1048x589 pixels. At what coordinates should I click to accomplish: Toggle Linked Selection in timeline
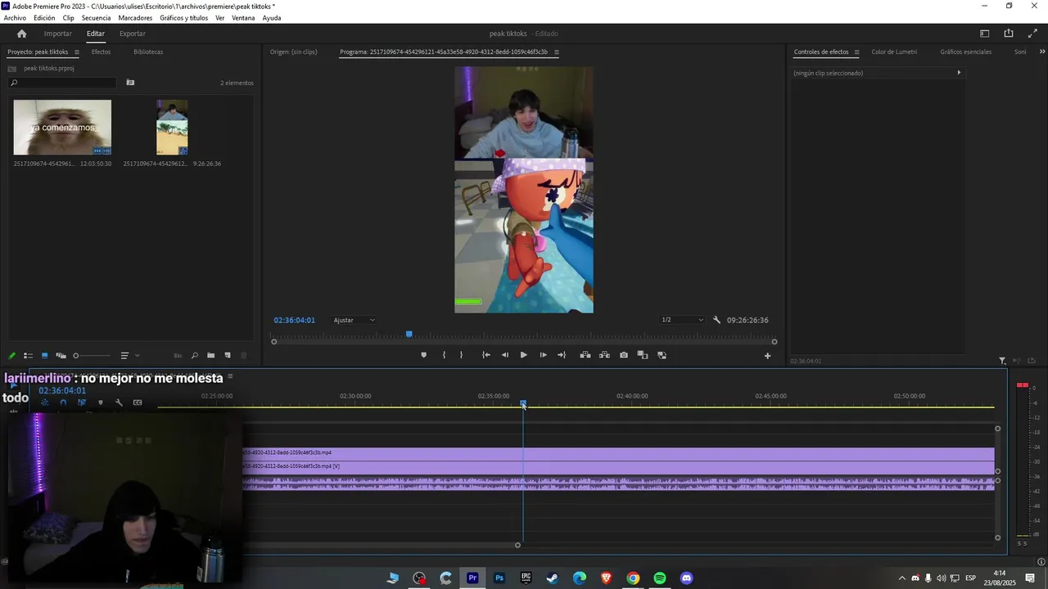click(x=81, y=402)
